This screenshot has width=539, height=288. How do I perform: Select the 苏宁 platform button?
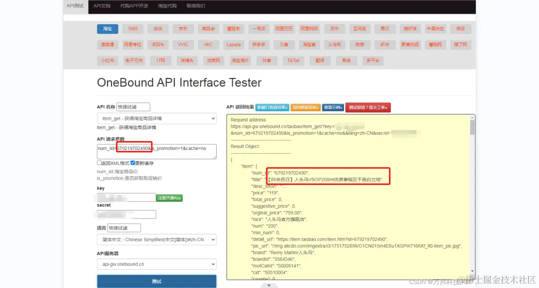(335, 29)
